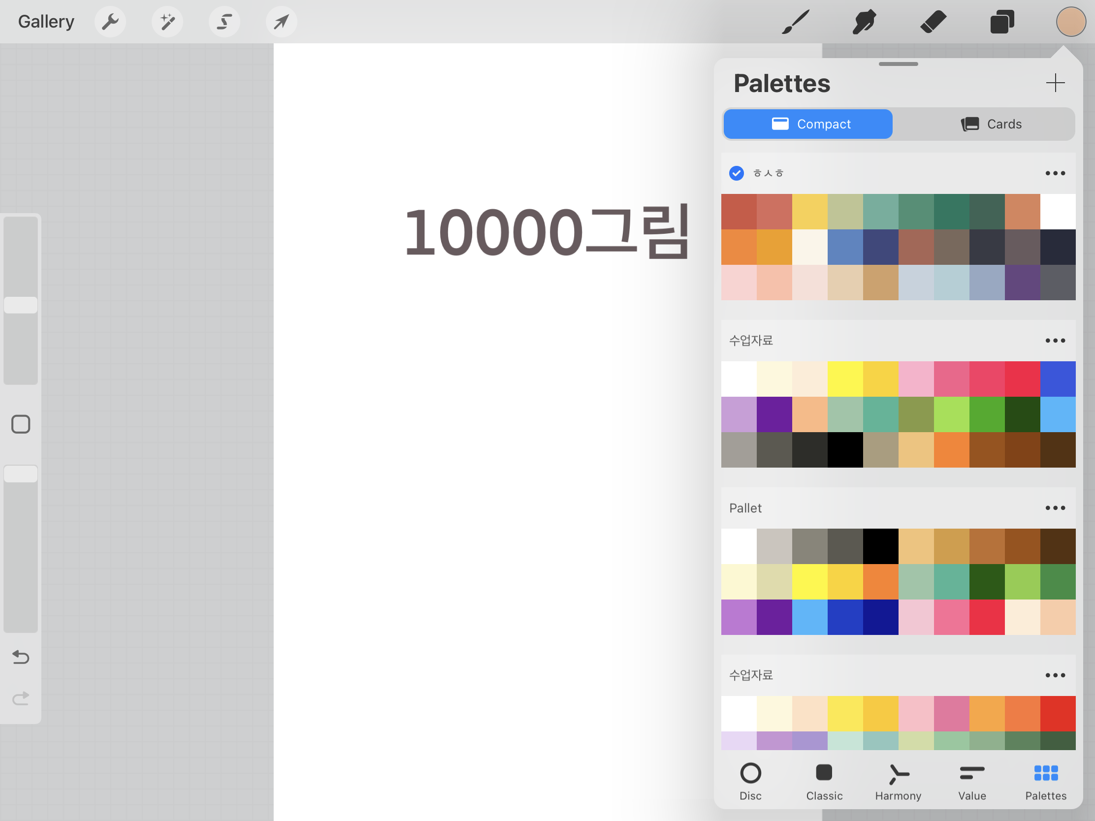Pick the red swatch in Pallet palette
The image size is (1095, 821).
[987, 617]
